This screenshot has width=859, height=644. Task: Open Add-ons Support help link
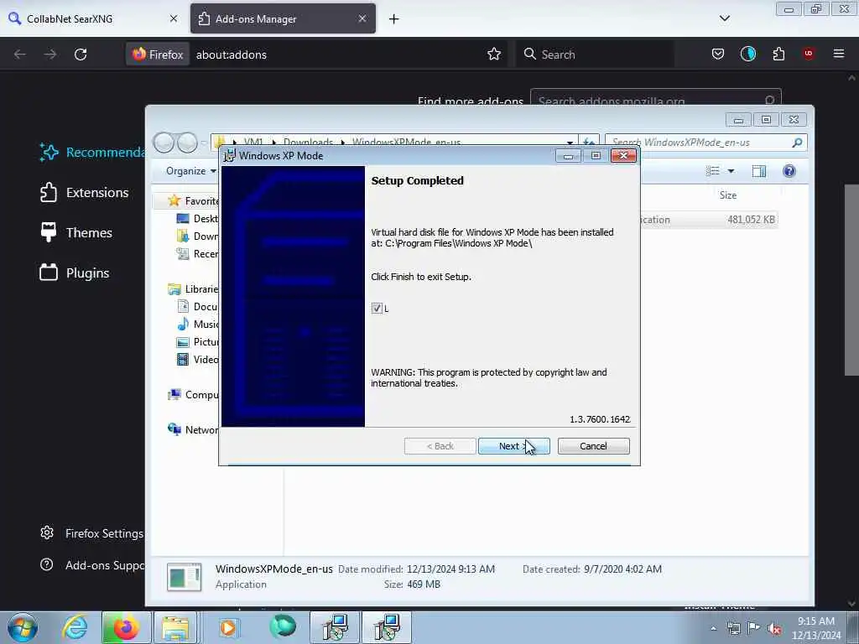91,564
